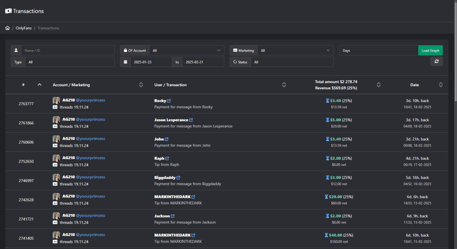457x249 pixels.
Task: Sort by Account / Marketing column arrows
Action: [141, 85]
